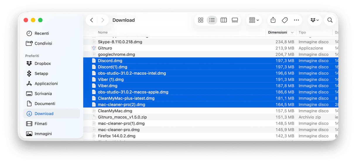Click the Setapp icon in sidebar

coord(29,74)
